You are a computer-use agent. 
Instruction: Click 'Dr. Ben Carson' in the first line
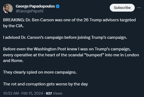pos(40,20)
